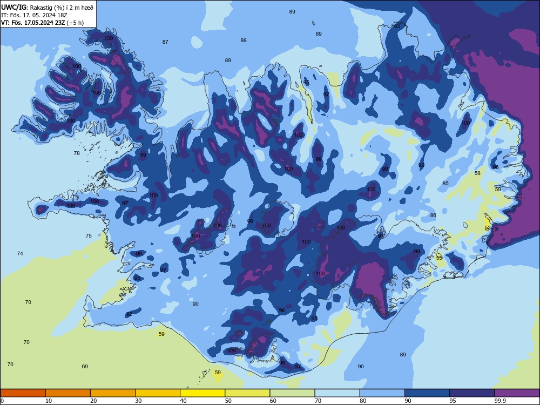Click the value 86 in the east interior

[433, 215]
